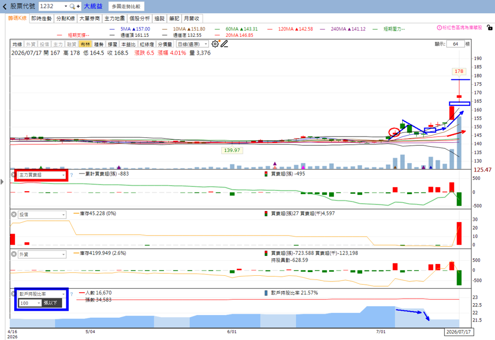Click the 散戶持股比率 21.57% value
495x340 pixels.
[x=294, y=293]
